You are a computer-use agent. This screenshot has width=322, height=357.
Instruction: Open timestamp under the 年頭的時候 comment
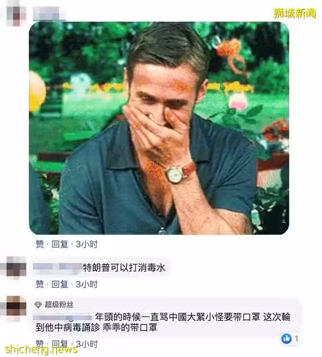[87, 344]
